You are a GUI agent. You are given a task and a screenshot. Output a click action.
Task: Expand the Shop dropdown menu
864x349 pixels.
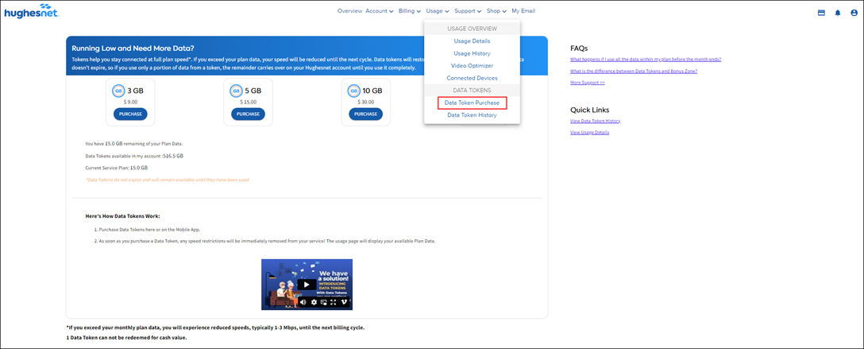496,11
